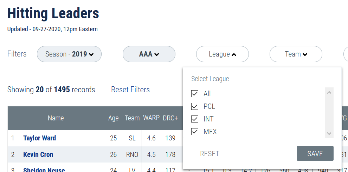Image resolution: width=348 pixels, height=172 pixels.
Task: Open Taylor Ward's player page
Action: (39, 138)
